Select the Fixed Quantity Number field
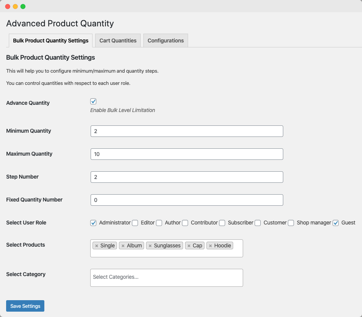The height and width of the screenshot is (317, 362). (x=187, y=200)
